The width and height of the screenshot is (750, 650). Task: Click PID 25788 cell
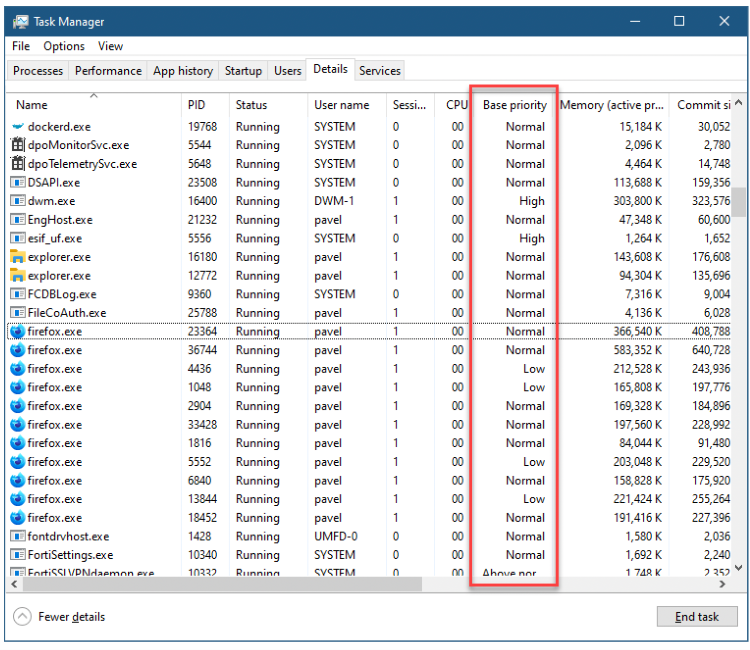[x=202, y=313]
